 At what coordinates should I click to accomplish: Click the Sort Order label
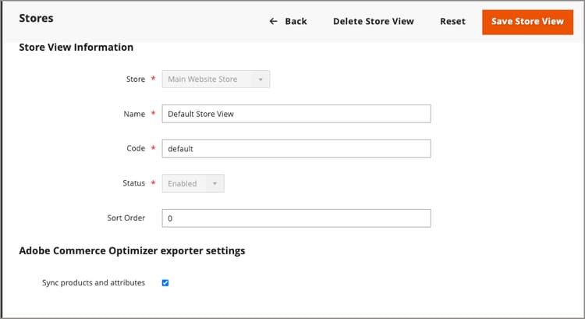[x=126, y=218]
